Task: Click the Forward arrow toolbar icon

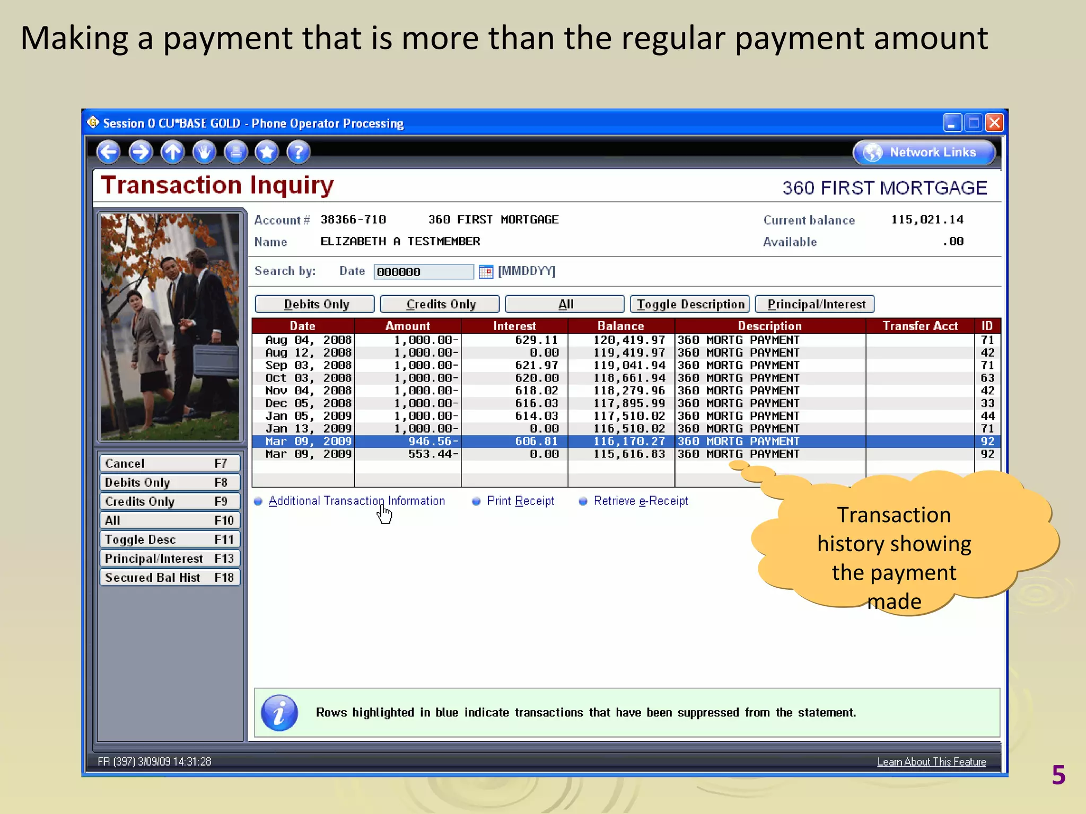Action: 141,152
